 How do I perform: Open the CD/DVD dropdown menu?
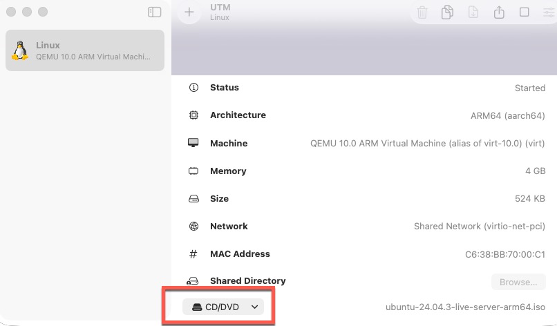pos(223,307)
